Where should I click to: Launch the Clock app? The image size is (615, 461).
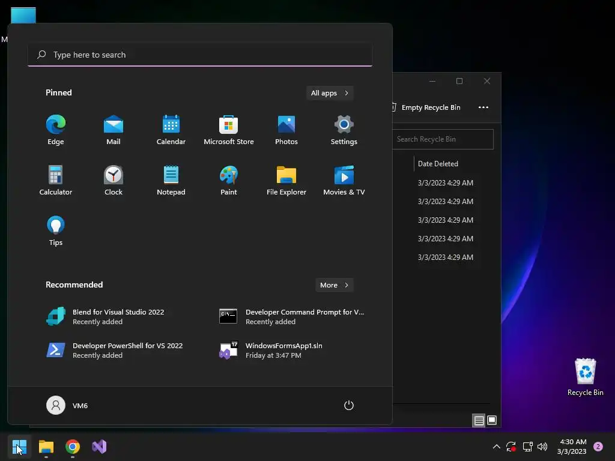click(x=114, y=180)
